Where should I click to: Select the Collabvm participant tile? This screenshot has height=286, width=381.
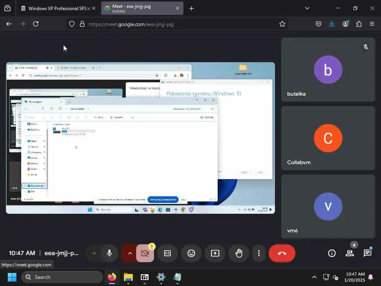click(328, 138)
